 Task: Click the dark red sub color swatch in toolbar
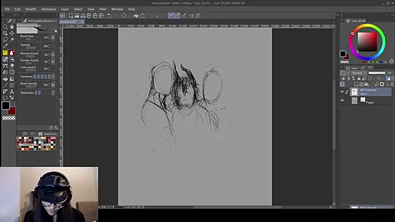(x=12, y=111)
